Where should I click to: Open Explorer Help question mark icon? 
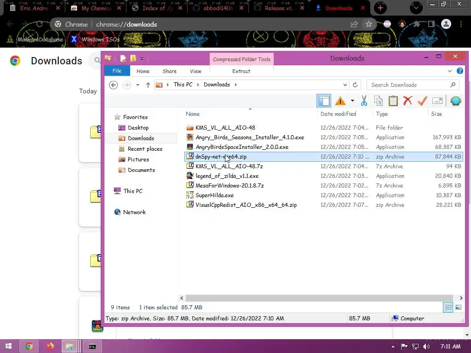[460, 71]
